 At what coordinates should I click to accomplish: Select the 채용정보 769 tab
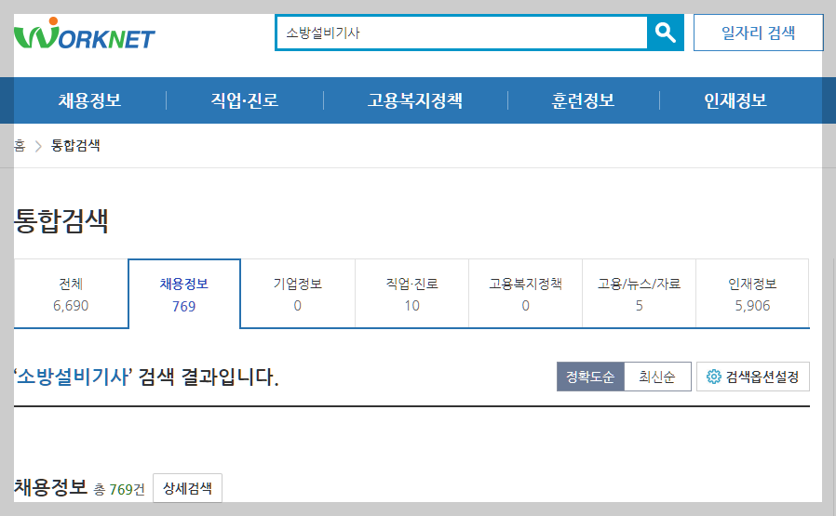coord(184,294)
